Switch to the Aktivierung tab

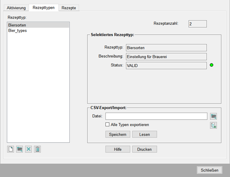pos(16,8)
